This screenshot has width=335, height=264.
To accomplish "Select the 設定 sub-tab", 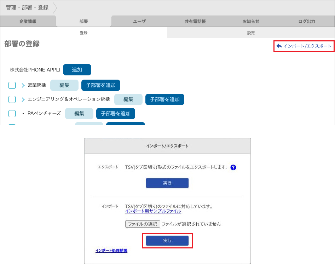I will (251, 33).
